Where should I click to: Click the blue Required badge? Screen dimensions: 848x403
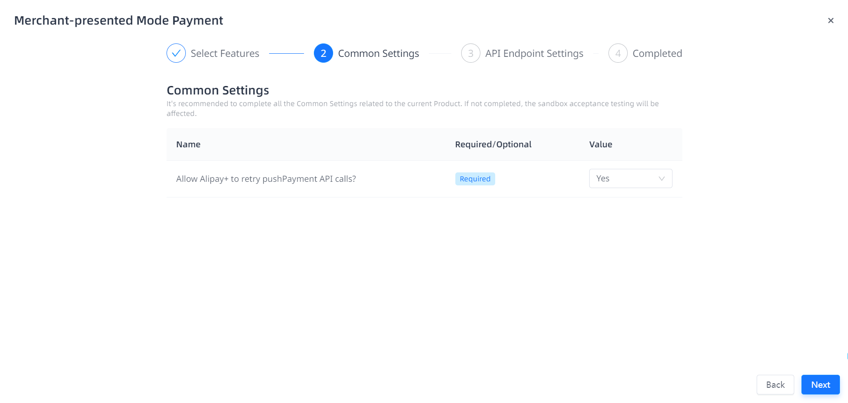(475, 179)
